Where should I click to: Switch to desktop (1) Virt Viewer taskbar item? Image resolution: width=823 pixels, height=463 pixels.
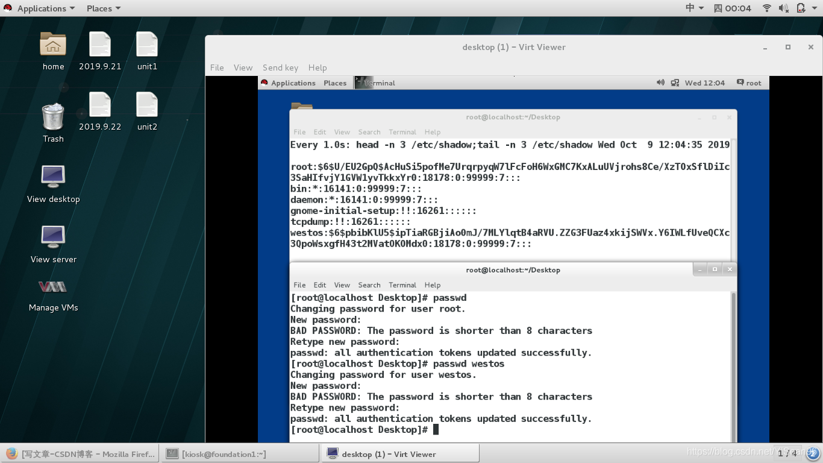pyautogui.click(x=400, y=454)
